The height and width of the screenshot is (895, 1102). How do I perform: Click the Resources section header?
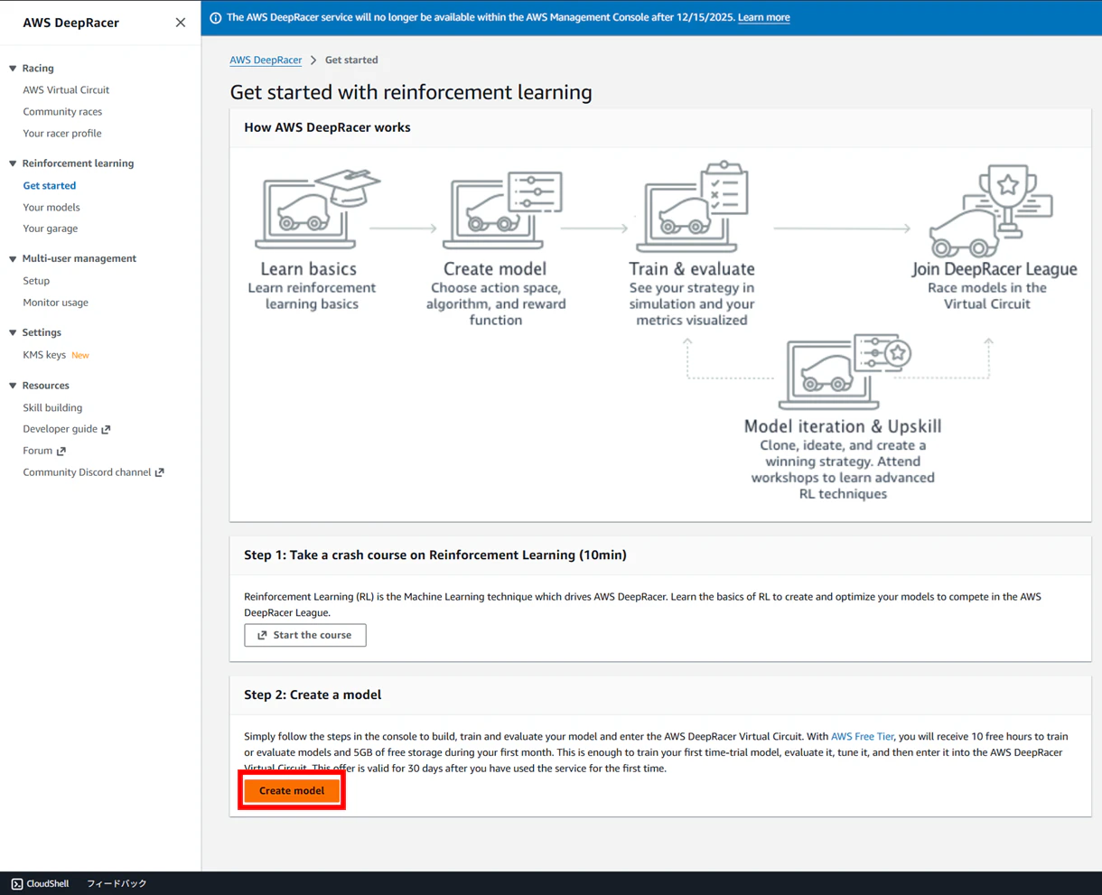[x=45, y=386]
